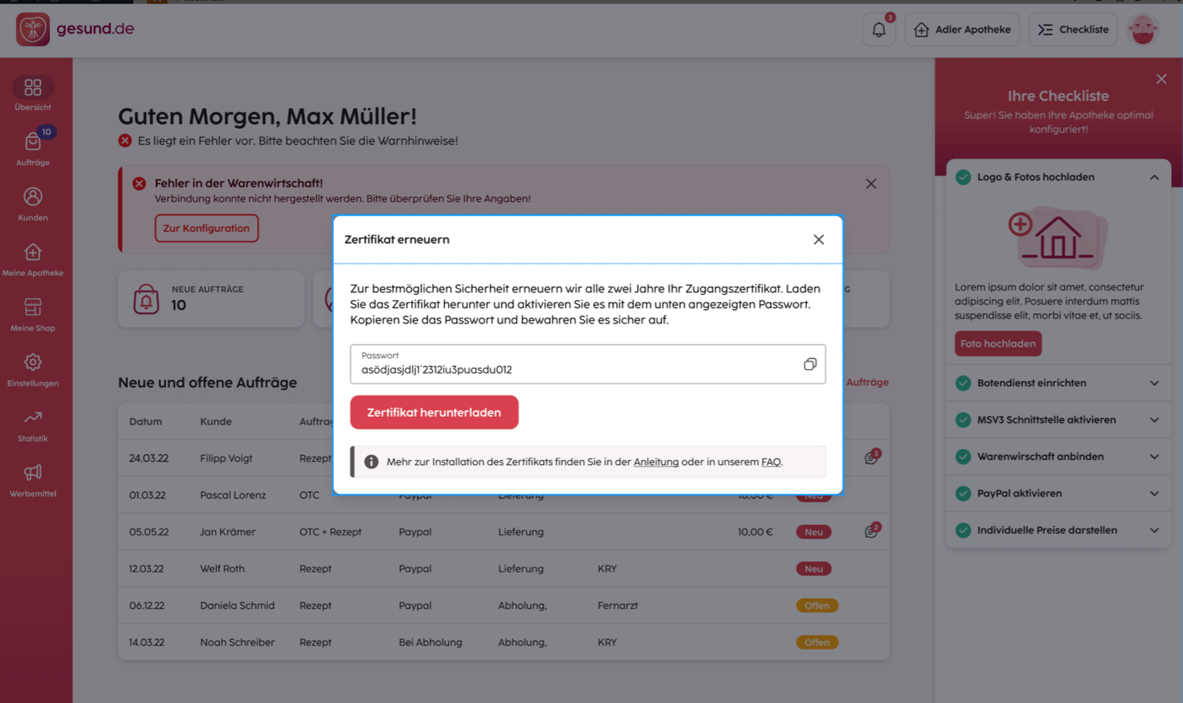
Task: Open Übersicht in the sidebar
Action: pos(32,94)
